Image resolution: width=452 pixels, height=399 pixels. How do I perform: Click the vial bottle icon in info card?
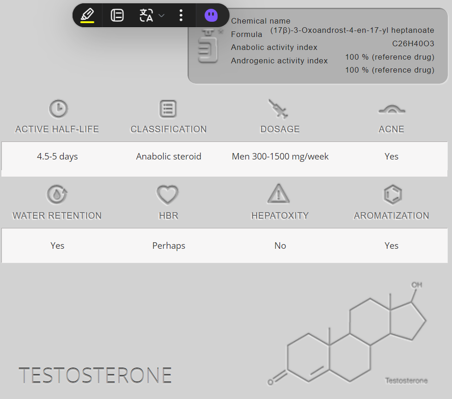[x=208, y=46]
